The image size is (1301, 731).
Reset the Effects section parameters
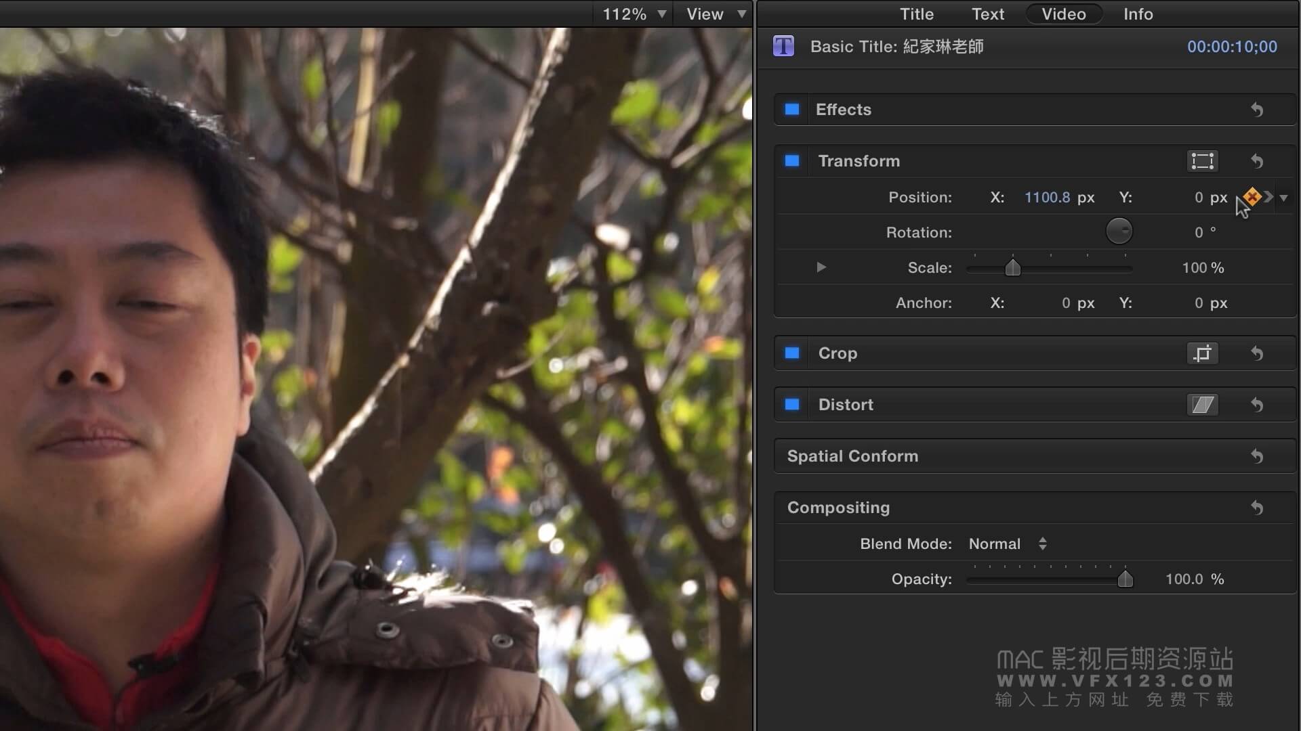(1257, 110)
